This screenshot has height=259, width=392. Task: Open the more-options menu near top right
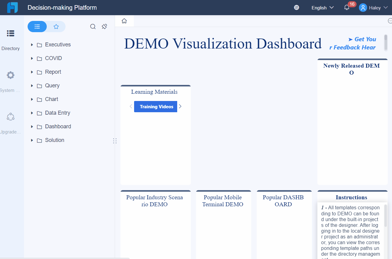(x=390, y=21)
